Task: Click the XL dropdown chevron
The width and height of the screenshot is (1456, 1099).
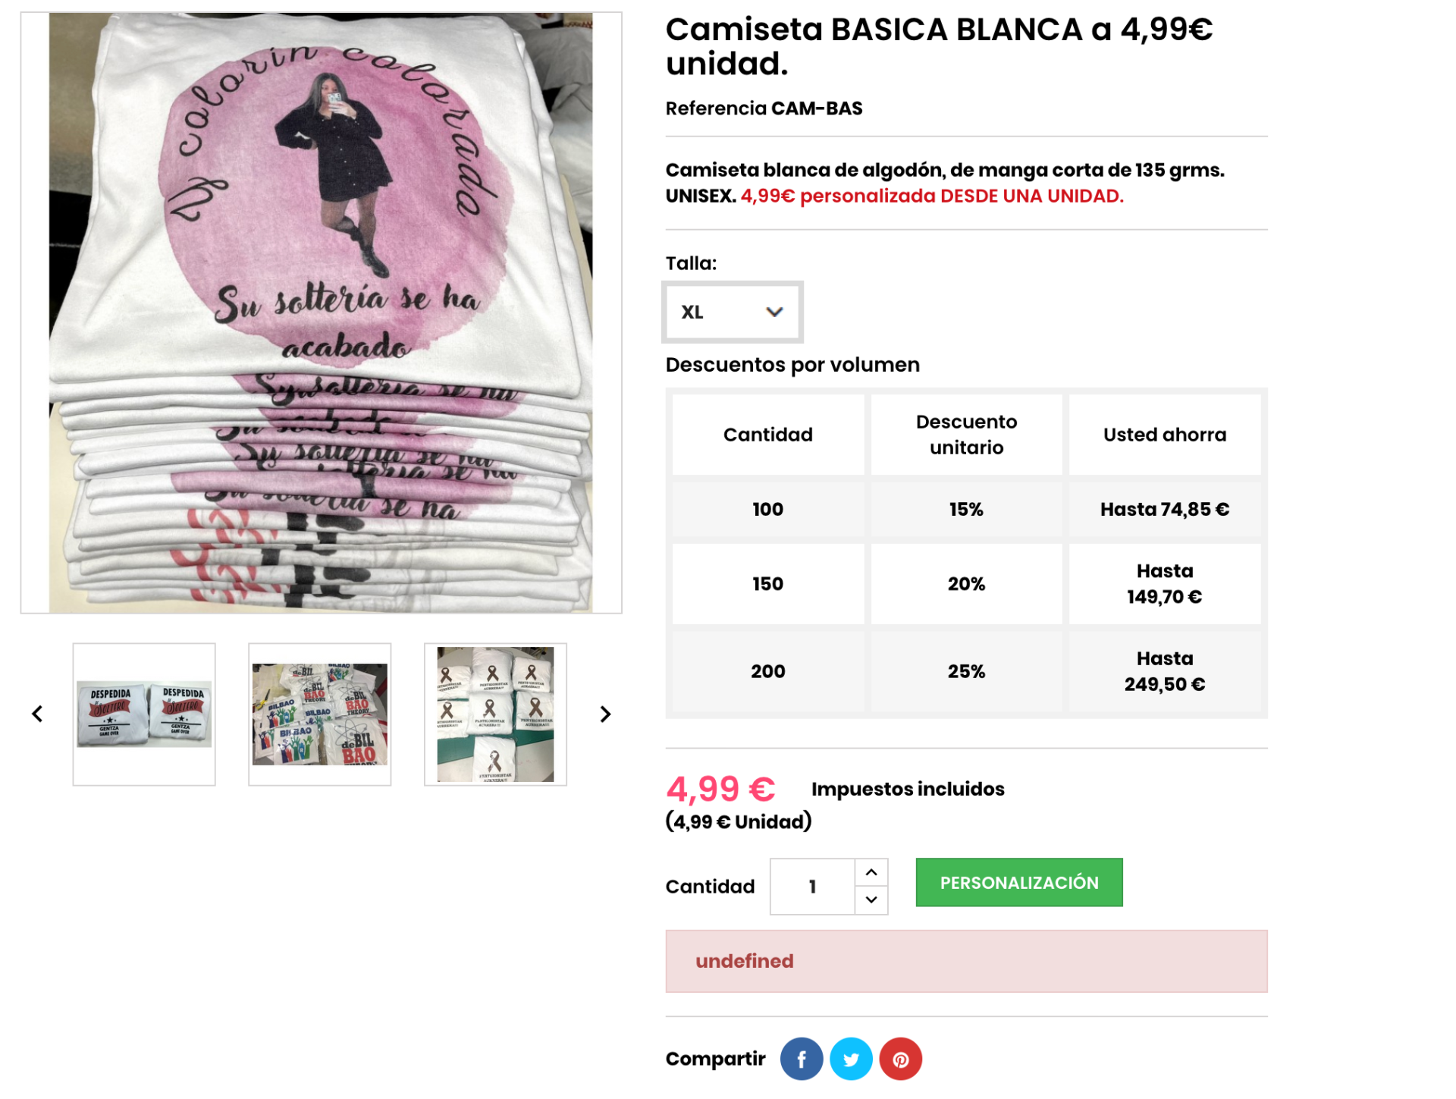Action: pos(773,312)
